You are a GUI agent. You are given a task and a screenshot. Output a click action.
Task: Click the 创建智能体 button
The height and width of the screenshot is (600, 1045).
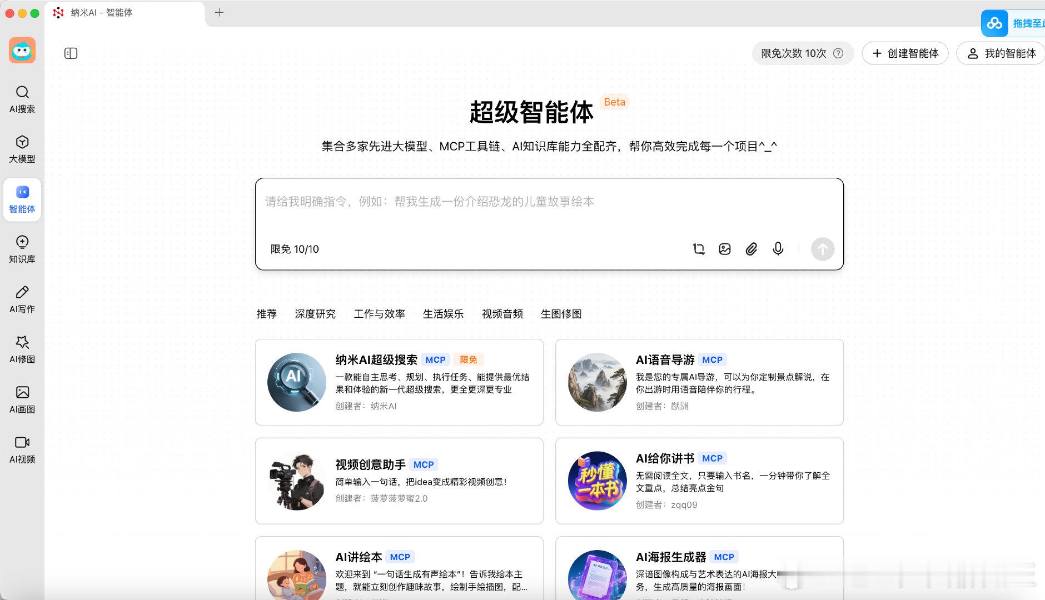coord(905,53)
